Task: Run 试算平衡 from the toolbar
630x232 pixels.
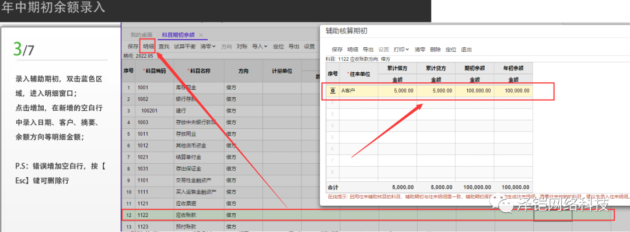Action: pos(185,47)
